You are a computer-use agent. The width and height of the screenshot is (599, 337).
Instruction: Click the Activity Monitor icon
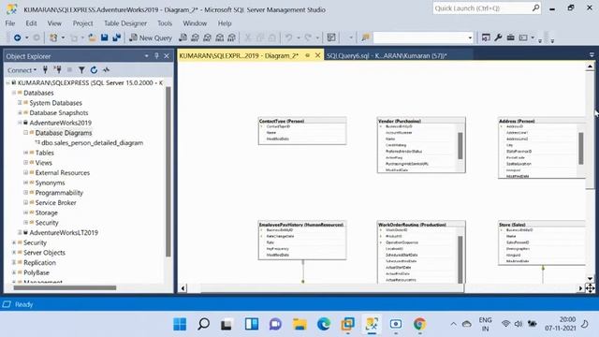(106, 70)
